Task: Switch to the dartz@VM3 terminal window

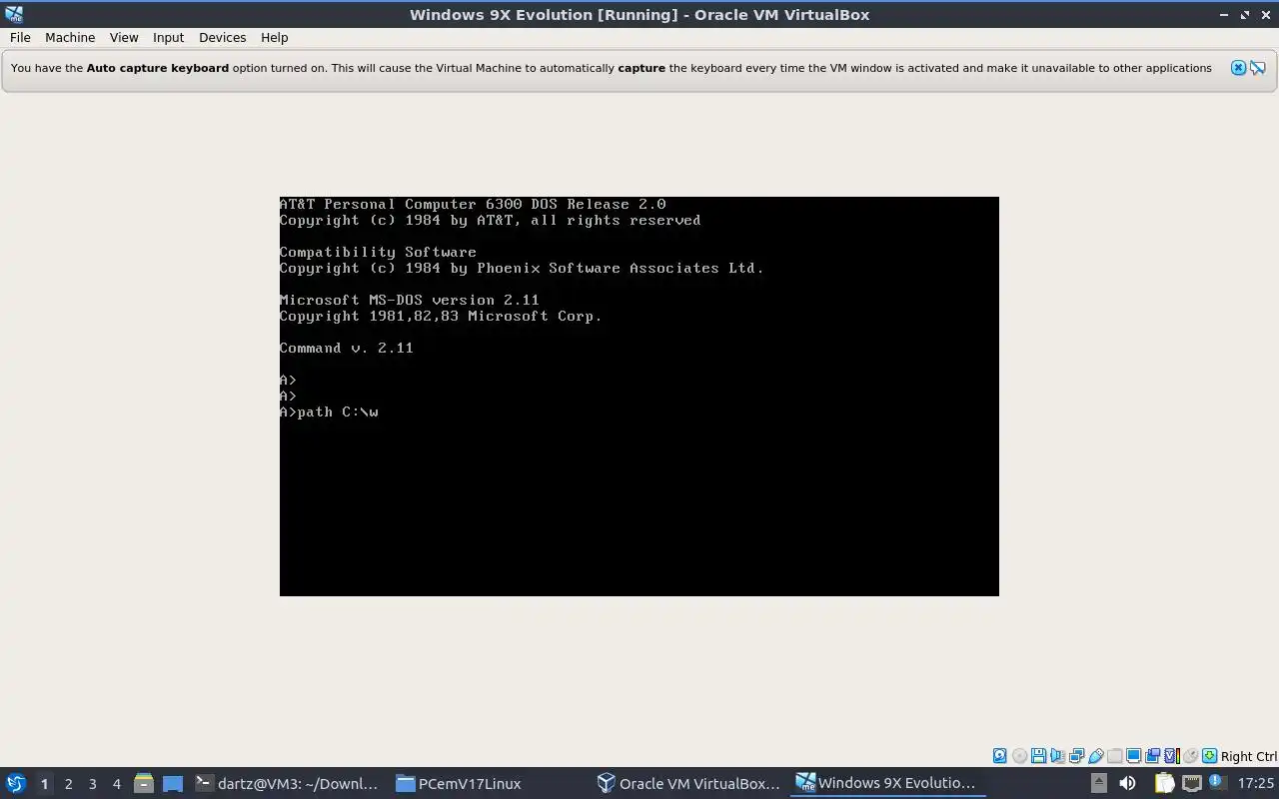Action: [x=288, y=783]
